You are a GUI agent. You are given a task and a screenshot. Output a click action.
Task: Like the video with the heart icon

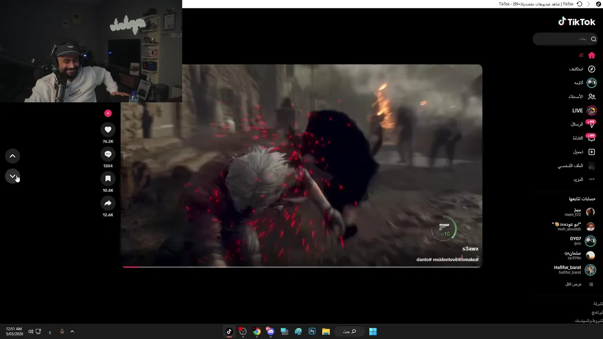[108, 129]
